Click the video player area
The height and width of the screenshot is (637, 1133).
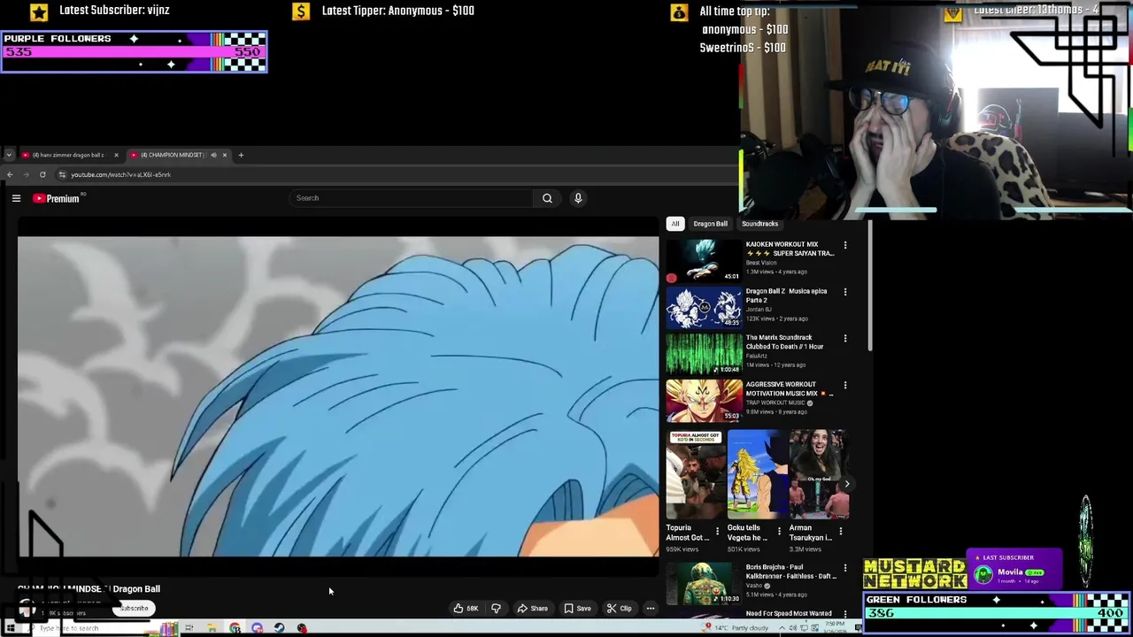point(338,396)
